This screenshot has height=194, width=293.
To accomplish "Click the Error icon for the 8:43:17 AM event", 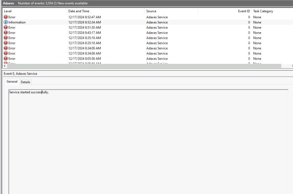I will pos(6,33).
